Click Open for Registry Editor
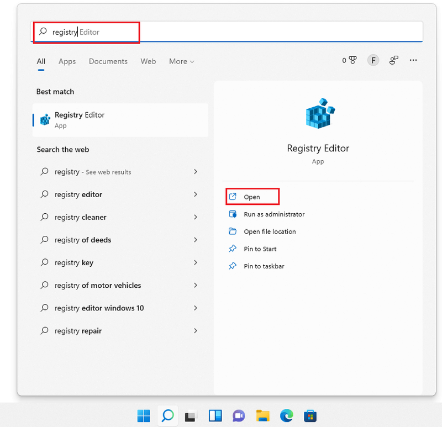 (x=252, y=197)
